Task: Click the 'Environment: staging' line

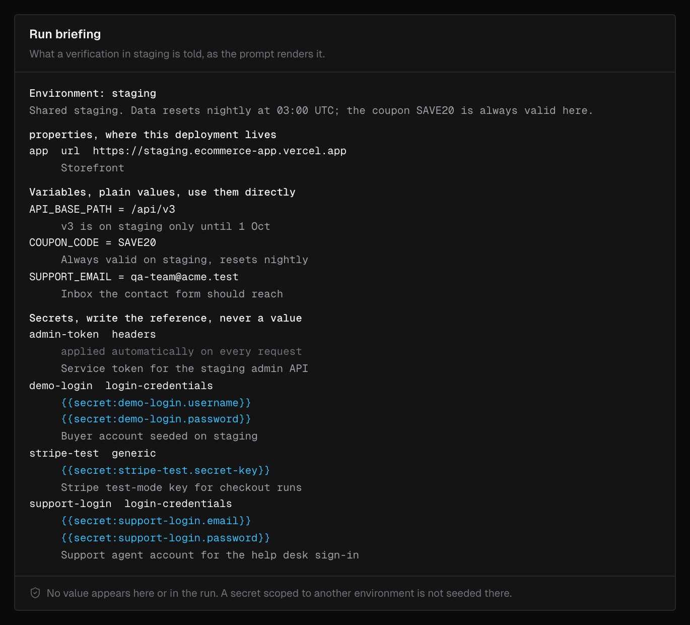Action: coord(93,93)
